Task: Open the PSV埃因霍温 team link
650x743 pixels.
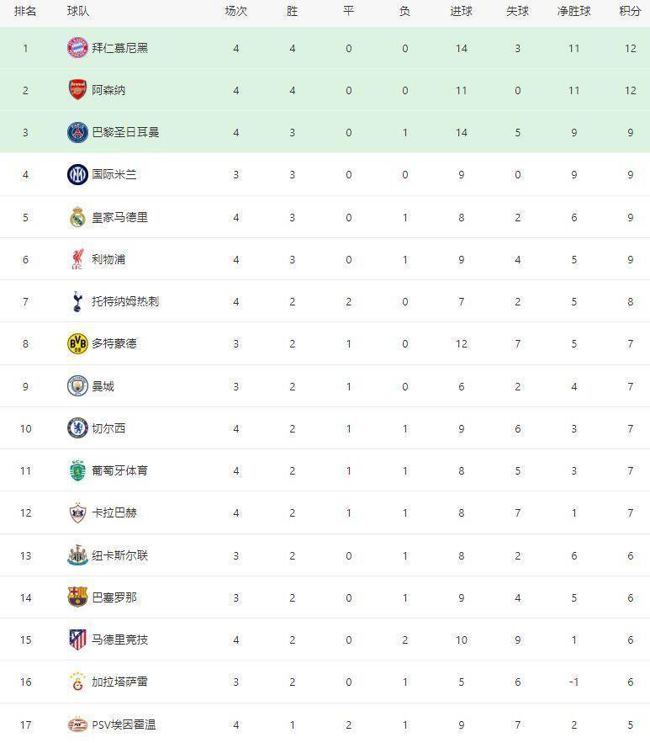Action: [124, 724]
